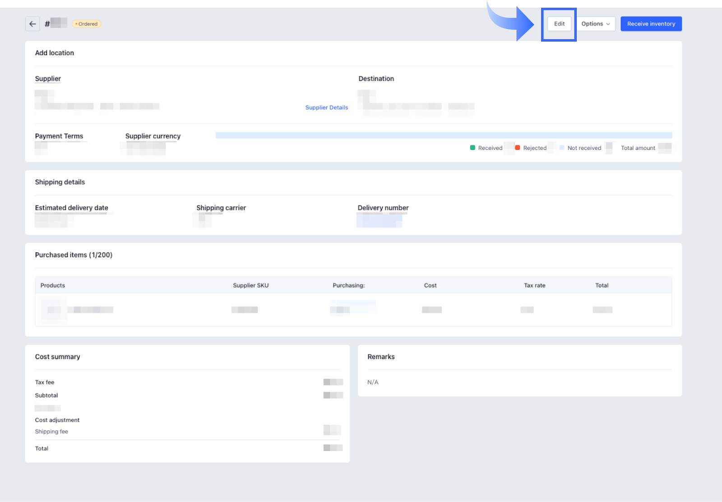Viewport: 722px width, 502px height.
Task: Click the Total column header
Action: (x=602, y=285)
